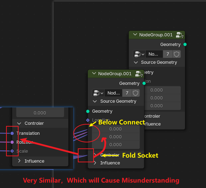Click user count 7 in back node
Image resolution: width=206 pixels, height=188 pixels.
tap(168, 54)
